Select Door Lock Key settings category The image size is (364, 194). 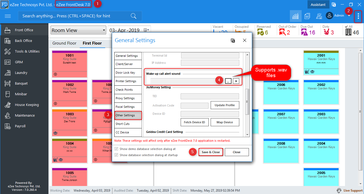click(x=128, y=73)
